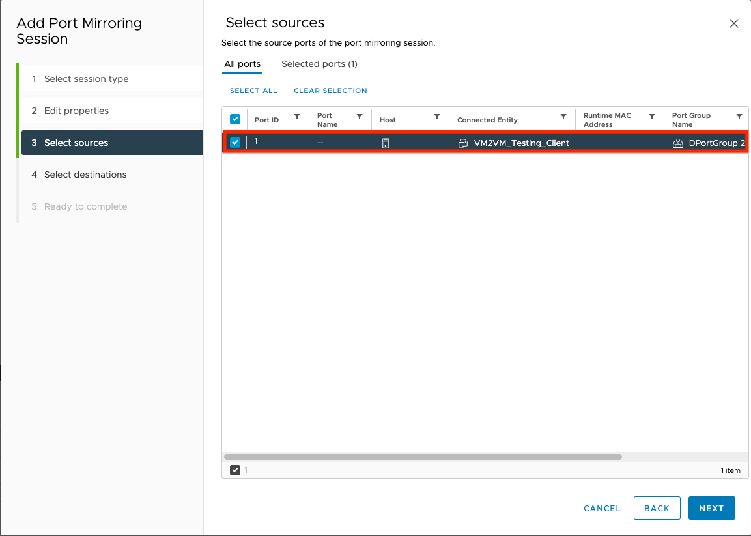Open the filter on the Connected Entity column
The height and width of the screenshot is (536, 751).
click(562, 119)
